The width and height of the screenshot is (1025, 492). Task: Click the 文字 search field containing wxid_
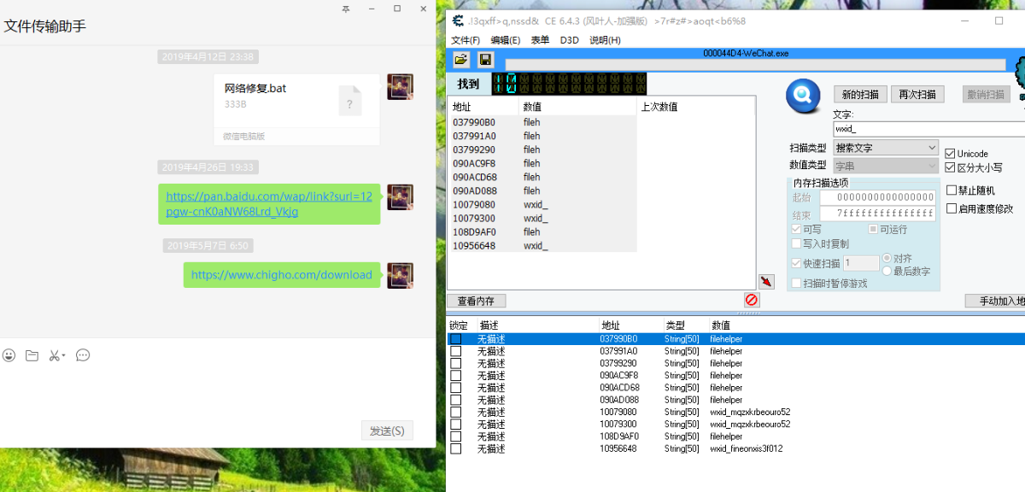pos(929,129)
